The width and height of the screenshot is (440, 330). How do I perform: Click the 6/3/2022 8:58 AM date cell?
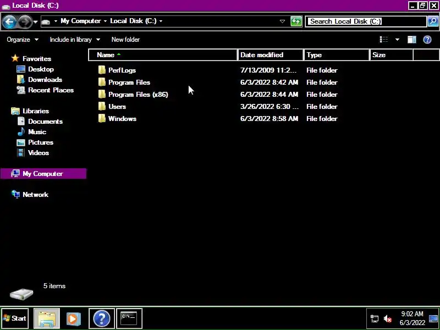pyautogui.click(x=269, y=118)
